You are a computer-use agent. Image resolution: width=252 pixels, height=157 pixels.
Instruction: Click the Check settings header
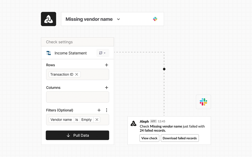[x=77, y=42]
